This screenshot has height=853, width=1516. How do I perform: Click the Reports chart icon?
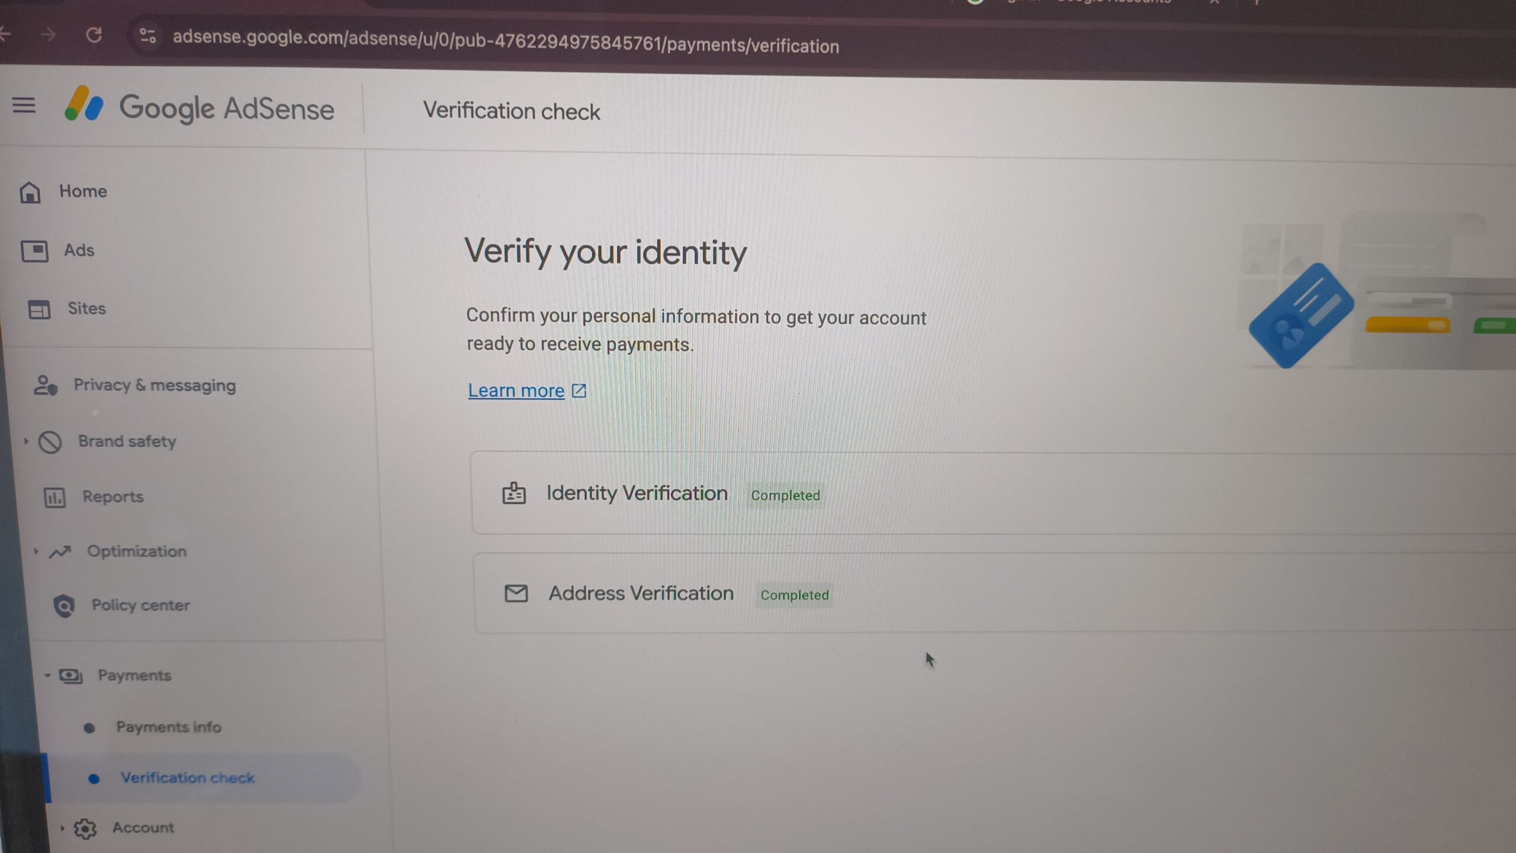(x=55, y=498)
